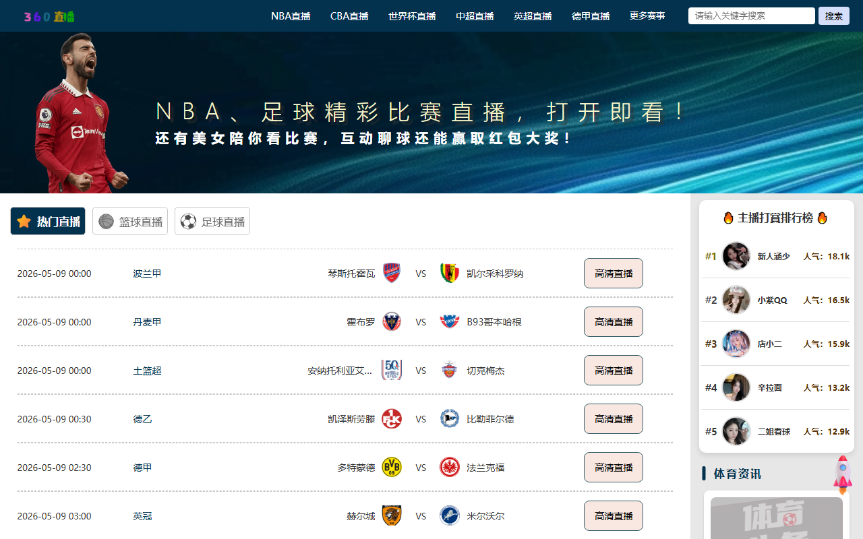
Task: Click 法兰克福 team crest icon
Action: click(450, 467)
